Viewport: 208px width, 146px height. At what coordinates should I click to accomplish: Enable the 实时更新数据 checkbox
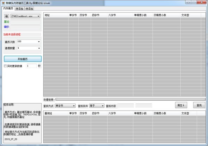tap(5, 66)
